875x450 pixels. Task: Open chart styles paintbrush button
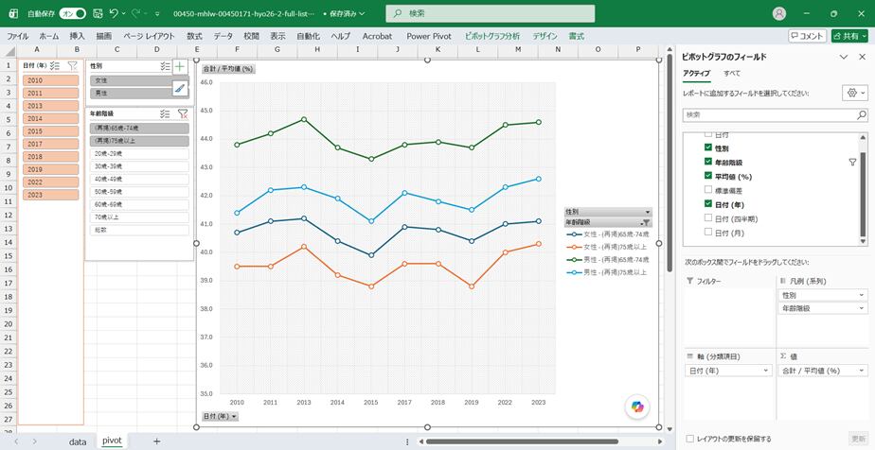[x=179, y=87]
